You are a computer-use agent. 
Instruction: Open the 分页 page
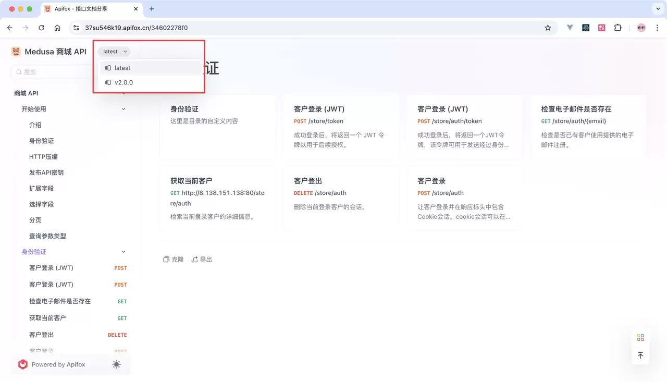(35, 220)
